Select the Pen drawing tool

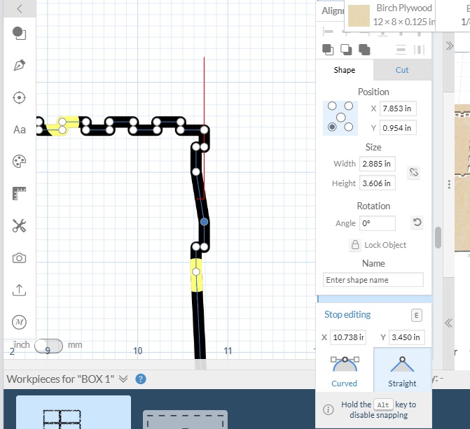(x=19, y=65)
